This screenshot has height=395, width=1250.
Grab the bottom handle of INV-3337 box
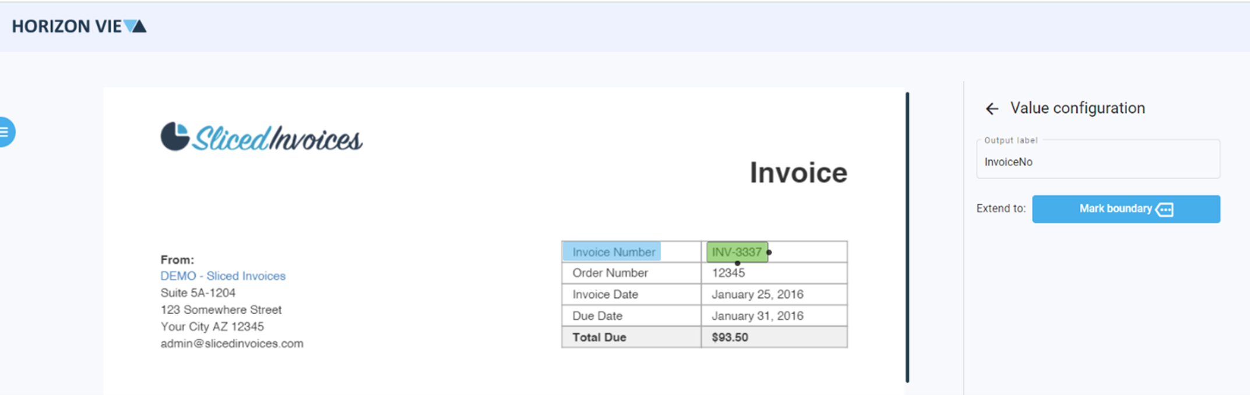(737, 263)
